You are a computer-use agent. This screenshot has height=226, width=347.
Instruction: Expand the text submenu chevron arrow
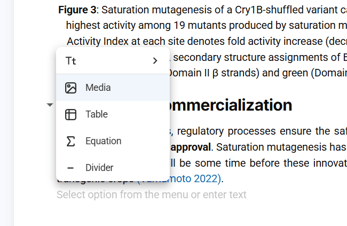[x=155, y=61]
